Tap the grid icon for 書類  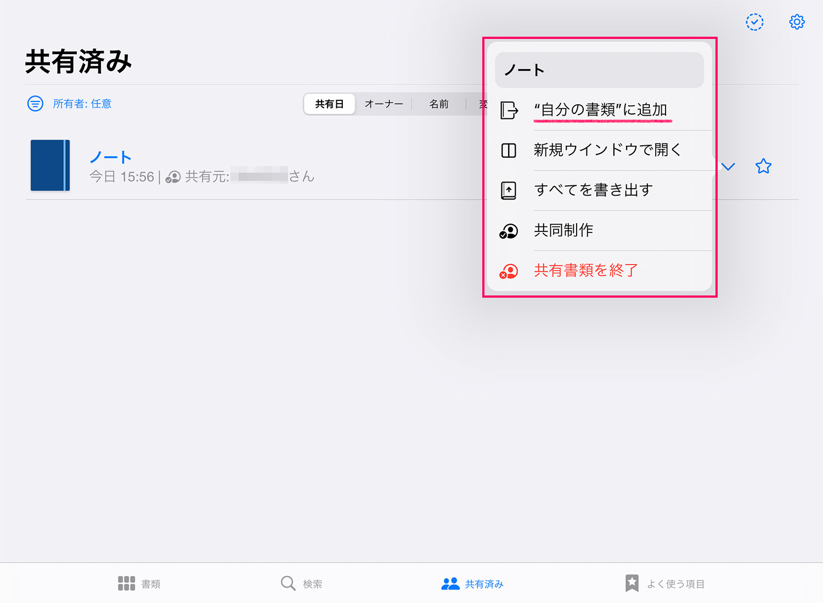coord(126,583)
